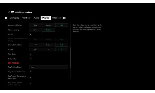Toggle Ray Traced Transparent Reflections checkbox
155x93 pixels.
coord(30,77)
